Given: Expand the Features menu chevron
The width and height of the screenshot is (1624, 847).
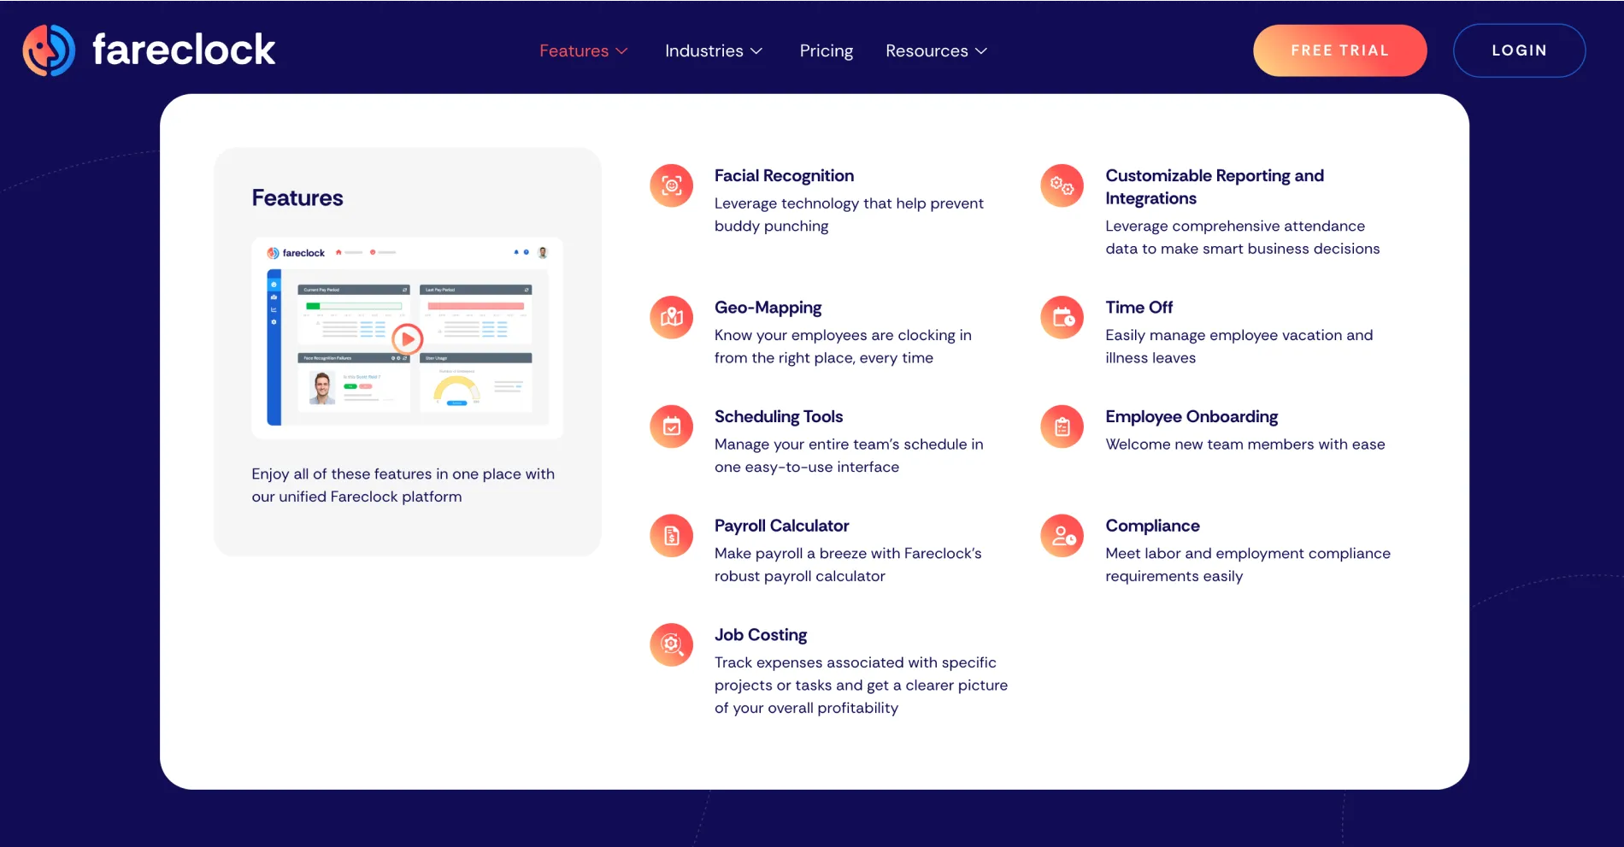Looking at the screenshot, I should pos(621,51).
